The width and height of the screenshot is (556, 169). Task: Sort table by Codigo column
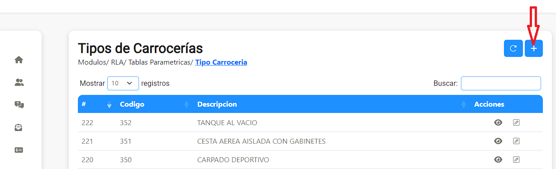(154, 104)
